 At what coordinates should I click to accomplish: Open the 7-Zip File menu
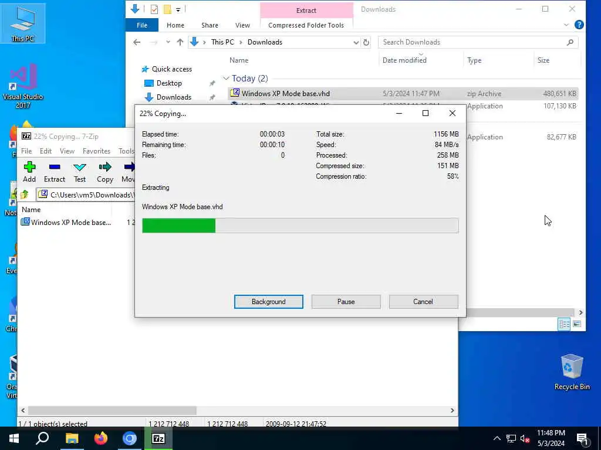tap(26, 151)
